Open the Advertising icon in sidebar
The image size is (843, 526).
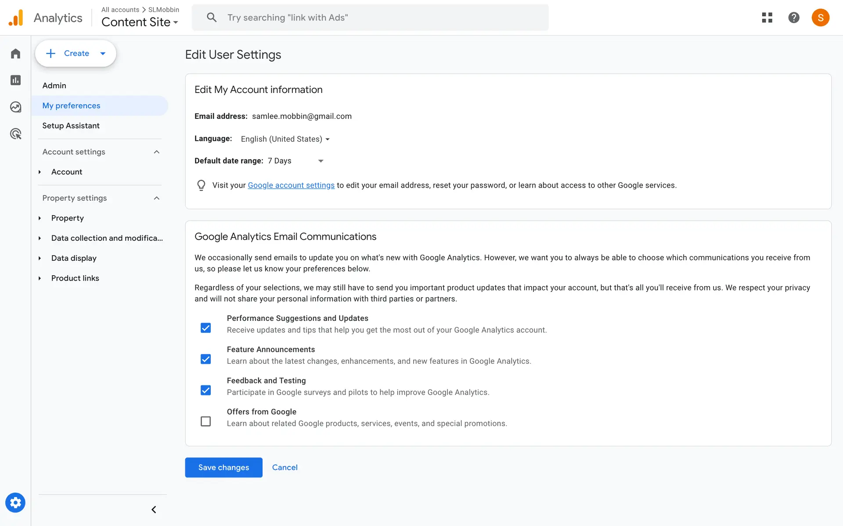(x=16, y=134)
